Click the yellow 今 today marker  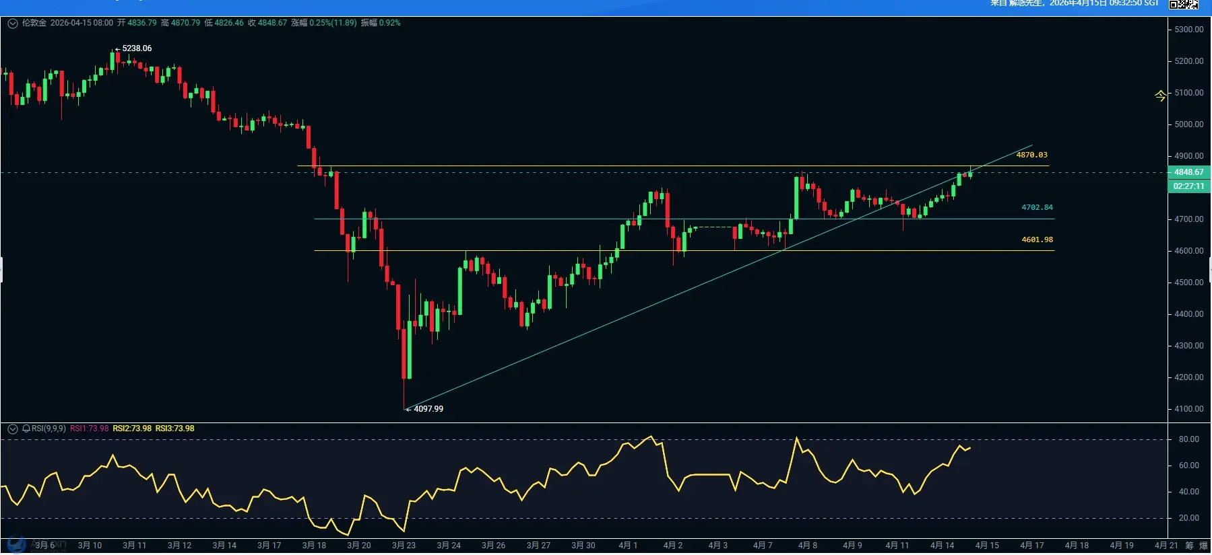(1160, 96)
